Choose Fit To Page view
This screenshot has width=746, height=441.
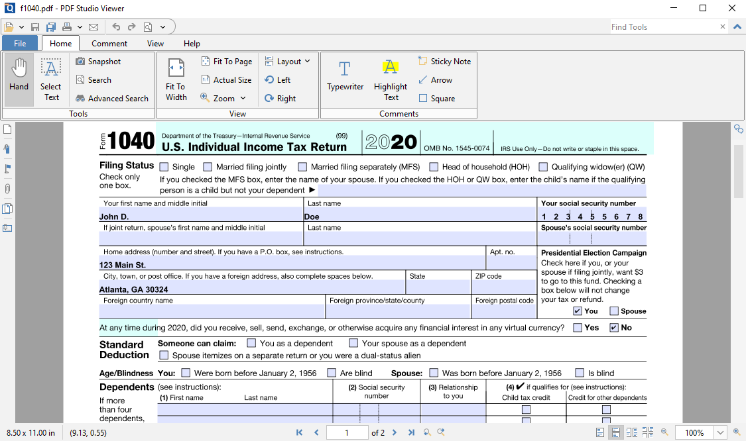[227, 62]
